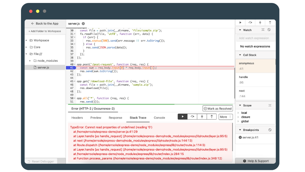Mark the error as Resolved
The width and height of the screenshot is (305, 172).
point(218,109)
